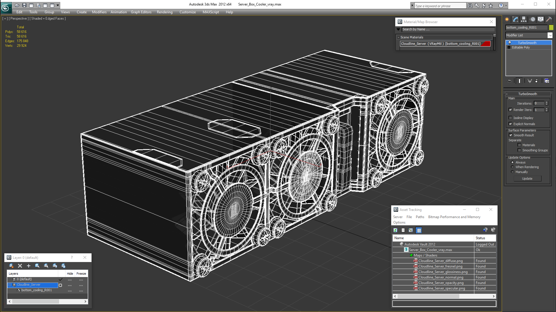Toggle Render Iters checkbox
The height and width of the screenshot is (312, 556).
tap(511, 110)
